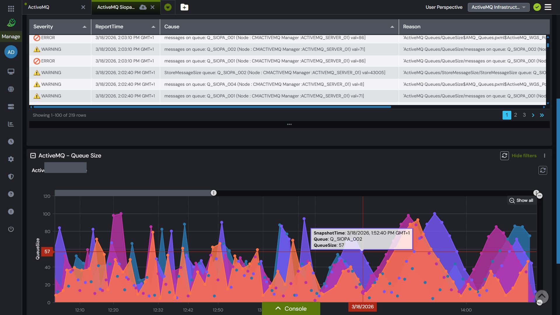Click the cloud upload icon on ActiveMQ Siopa tab
The height and width of the screenshot is (315, 560).
143,7
